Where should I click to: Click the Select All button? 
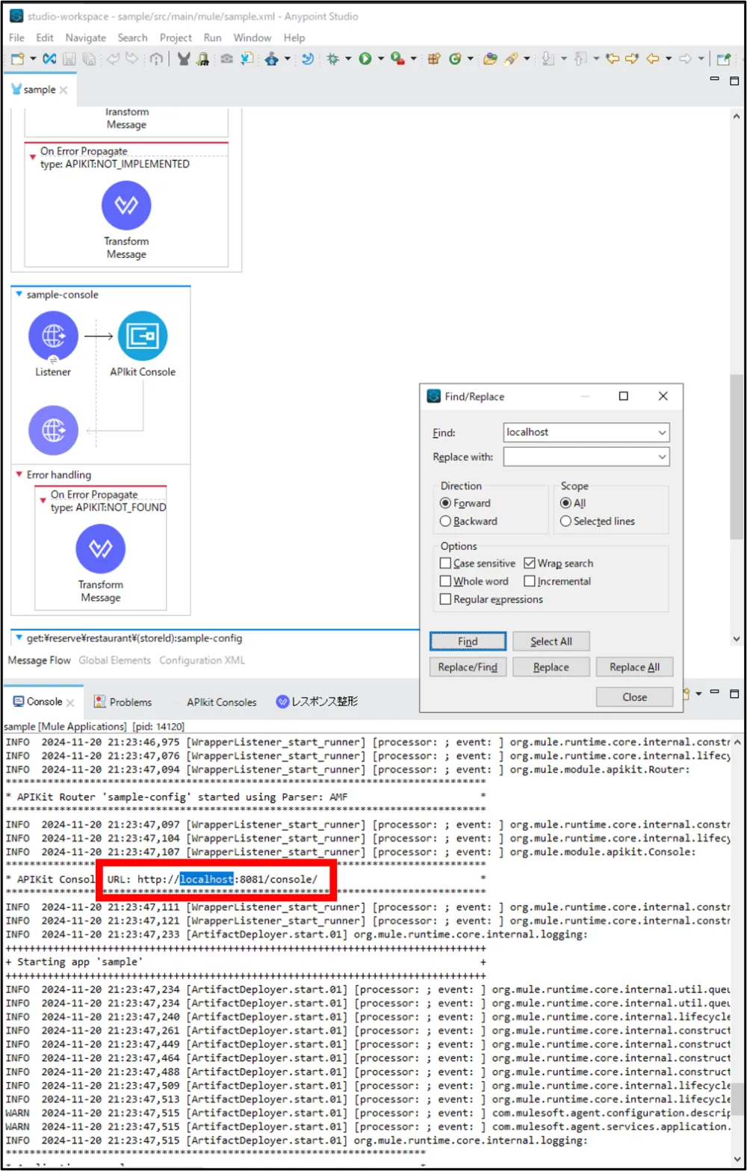[551, 641]
